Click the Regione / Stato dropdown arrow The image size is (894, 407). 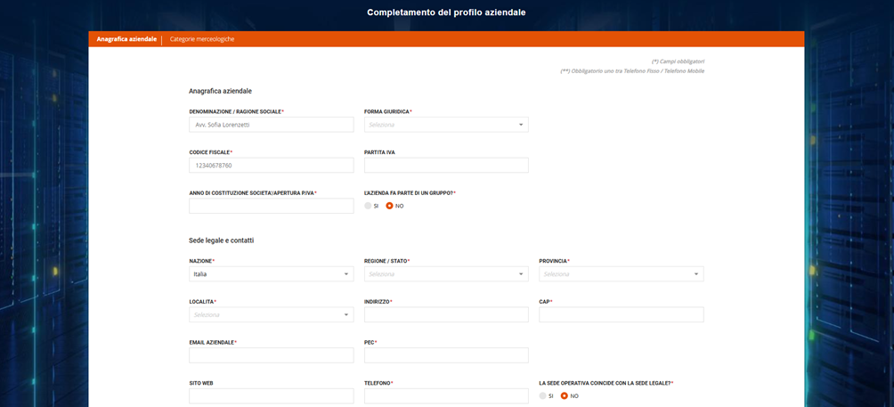point(521,274)
